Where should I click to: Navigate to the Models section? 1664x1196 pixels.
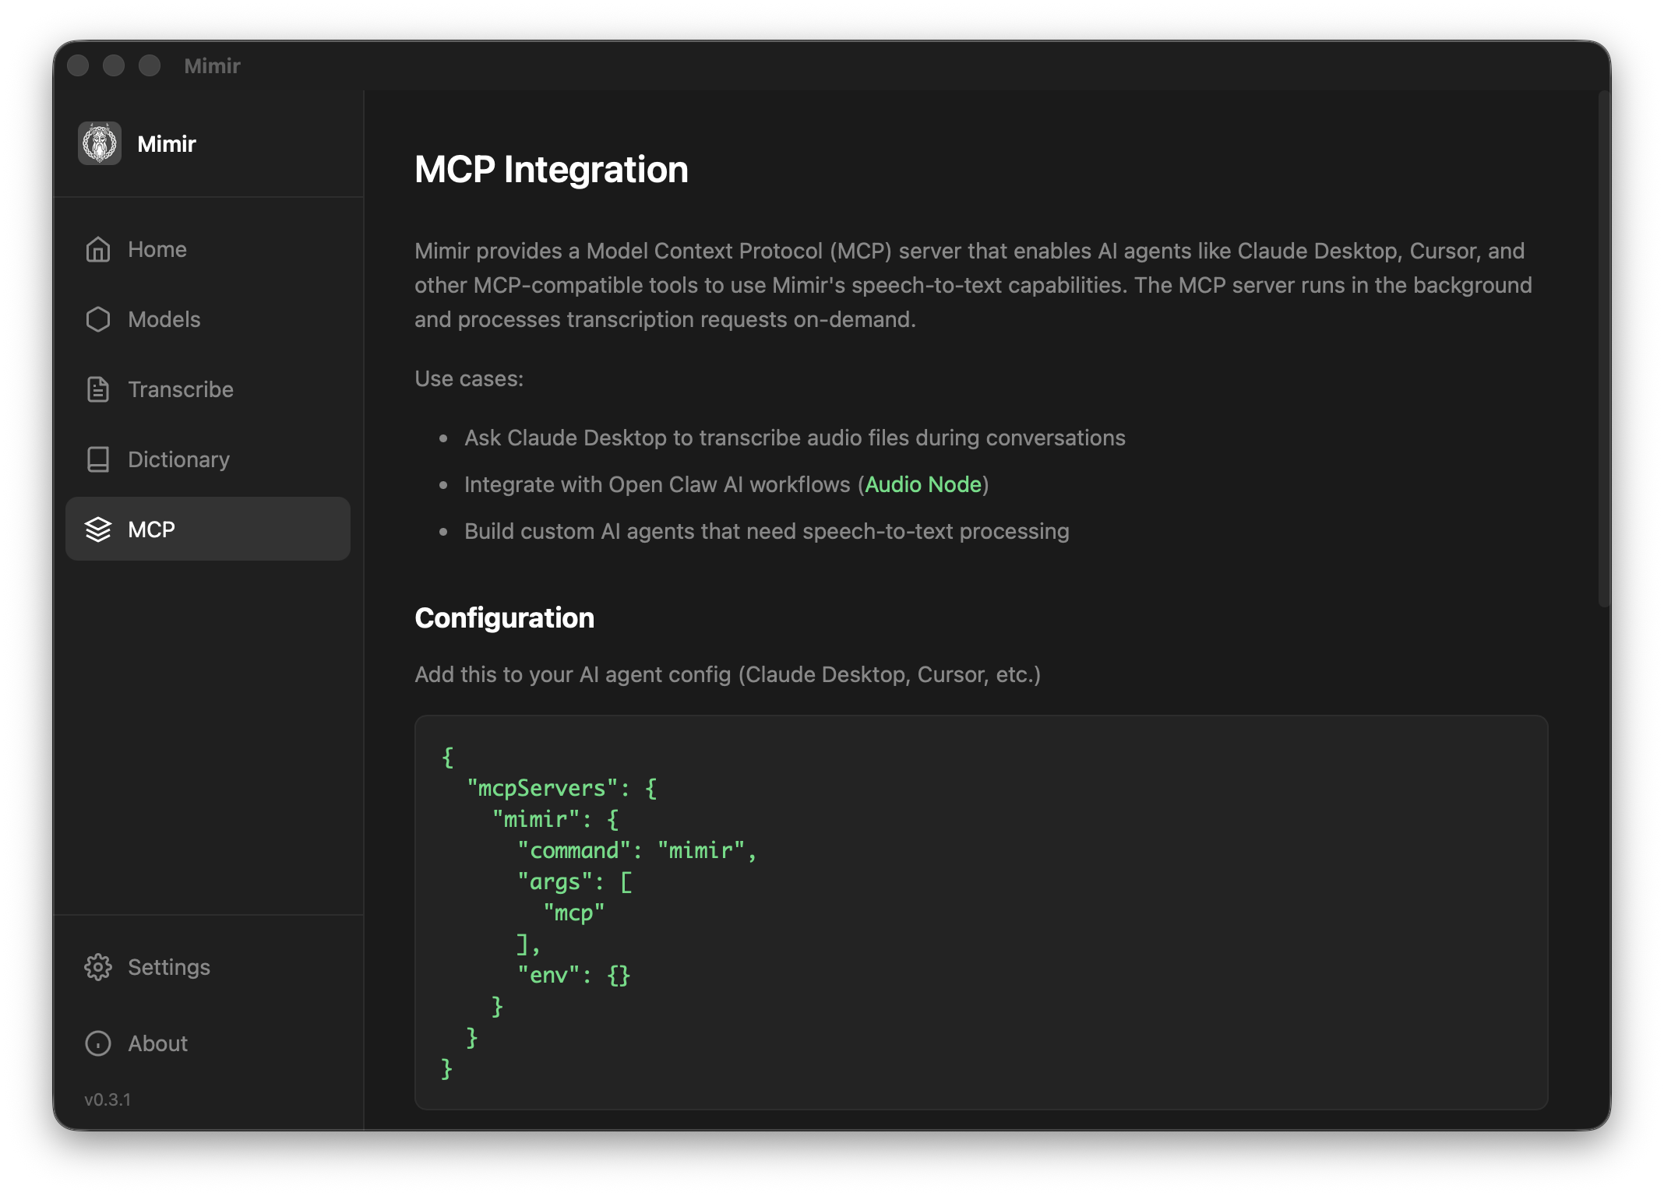tap(164, 319)
